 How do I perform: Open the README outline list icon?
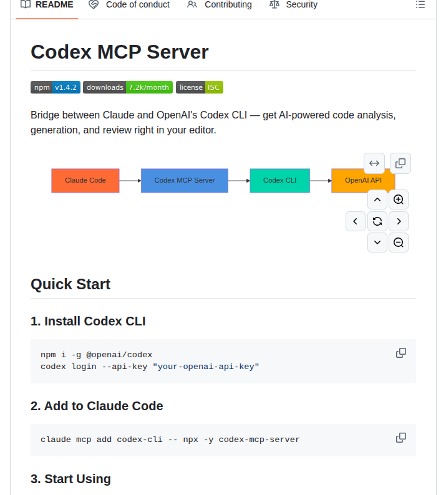click(420, 5)
